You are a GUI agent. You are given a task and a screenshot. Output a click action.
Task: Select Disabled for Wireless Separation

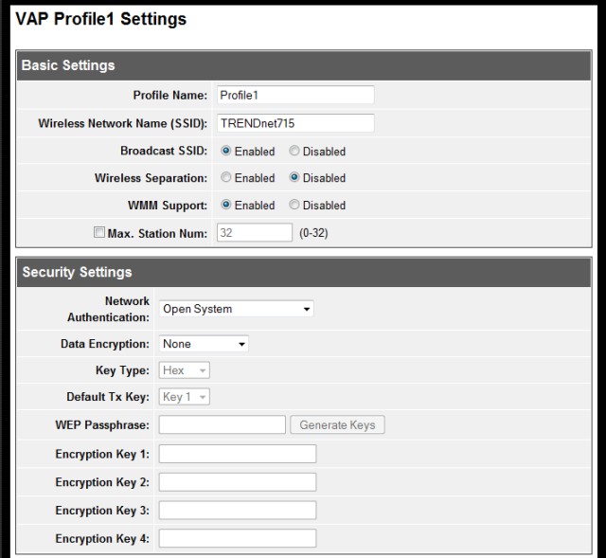294,178
